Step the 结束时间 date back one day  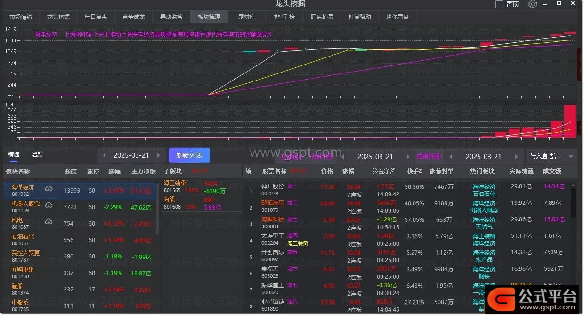click(451, 157)
